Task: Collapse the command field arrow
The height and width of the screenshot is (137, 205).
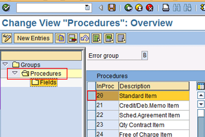Action: point(101,8)
